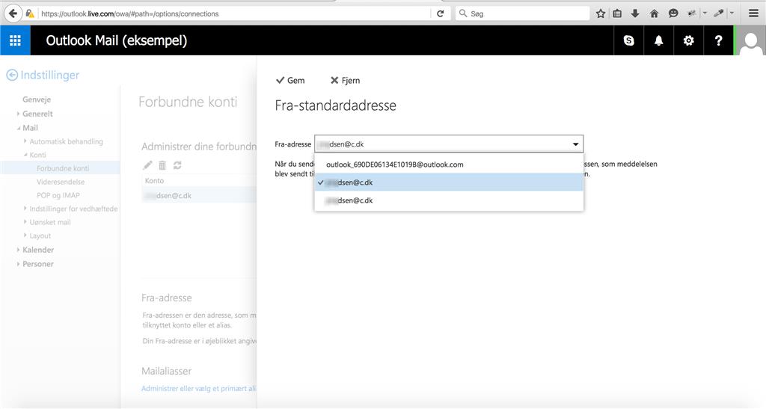Screen dimensions: 766x409
Task: Open help question mark icon
Action: pos(718,40)
